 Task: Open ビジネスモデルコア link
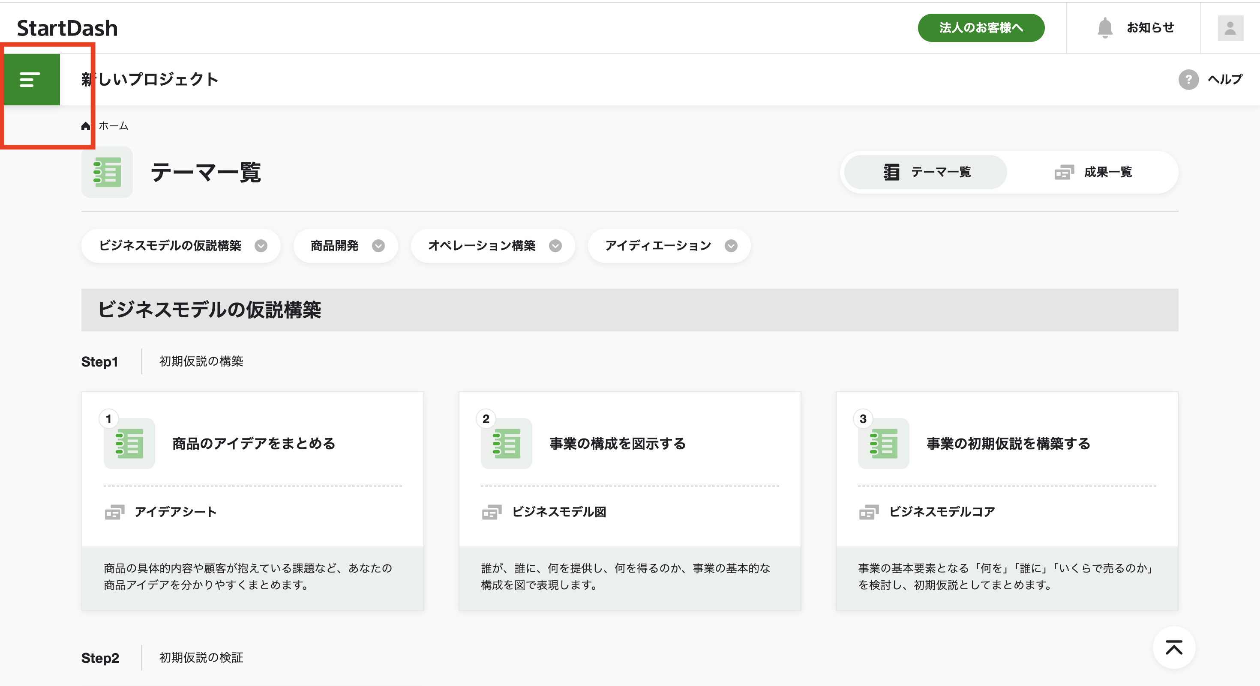pyautogui.click(x=942, y=512)
